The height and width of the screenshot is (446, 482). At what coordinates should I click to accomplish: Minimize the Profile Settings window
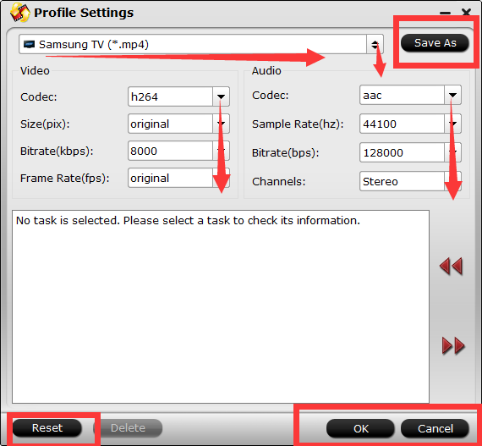(x=445, y=13)
